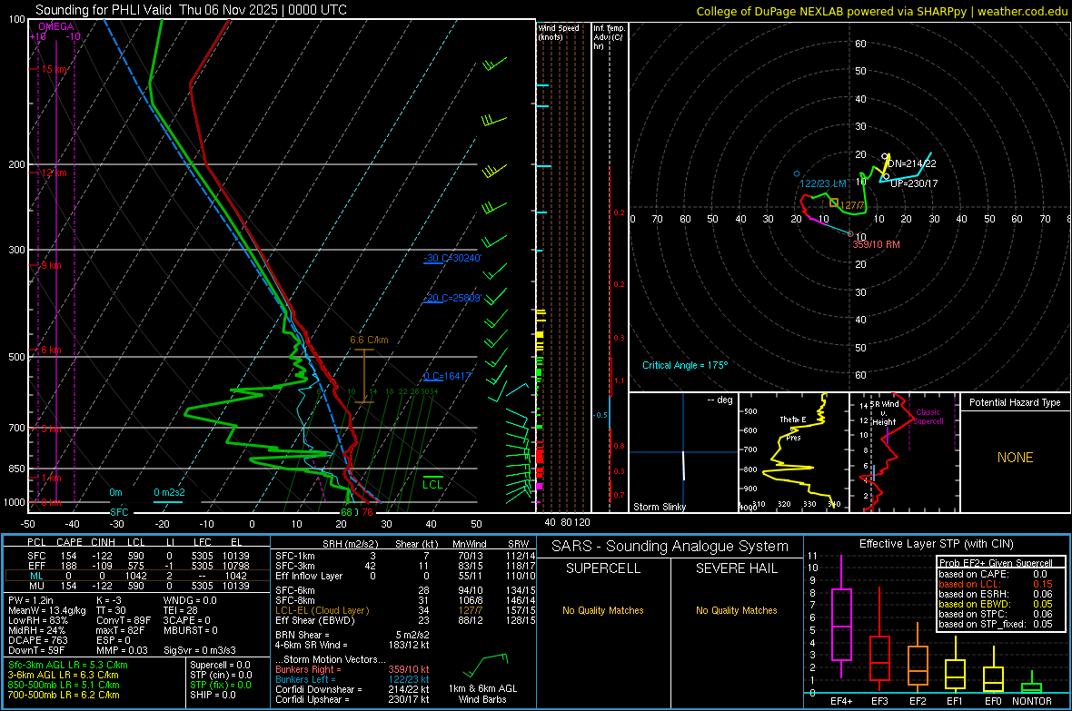
Task: Click the 1km & 6km AGL wind barb icon
Action: click(x=485, y=666)
